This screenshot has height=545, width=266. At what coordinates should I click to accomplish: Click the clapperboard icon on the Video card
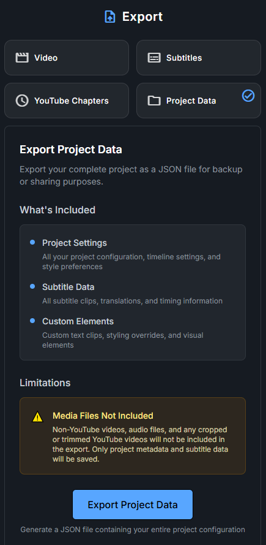point(22,58)
